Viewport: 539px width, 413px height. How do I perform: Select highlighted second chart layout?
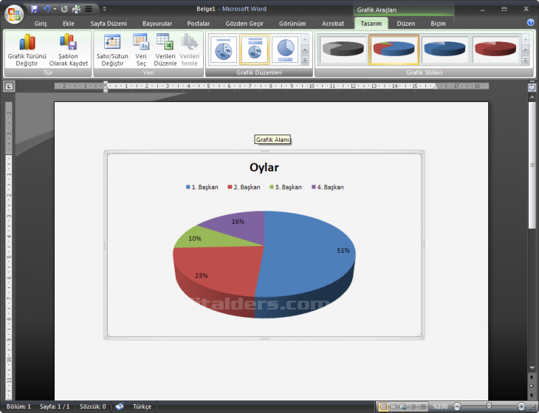[x=255, y=50]
